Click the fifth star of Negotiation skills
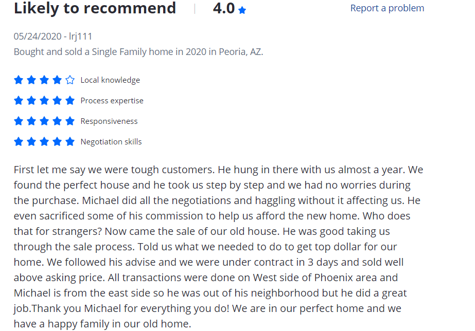 [70, 141]
